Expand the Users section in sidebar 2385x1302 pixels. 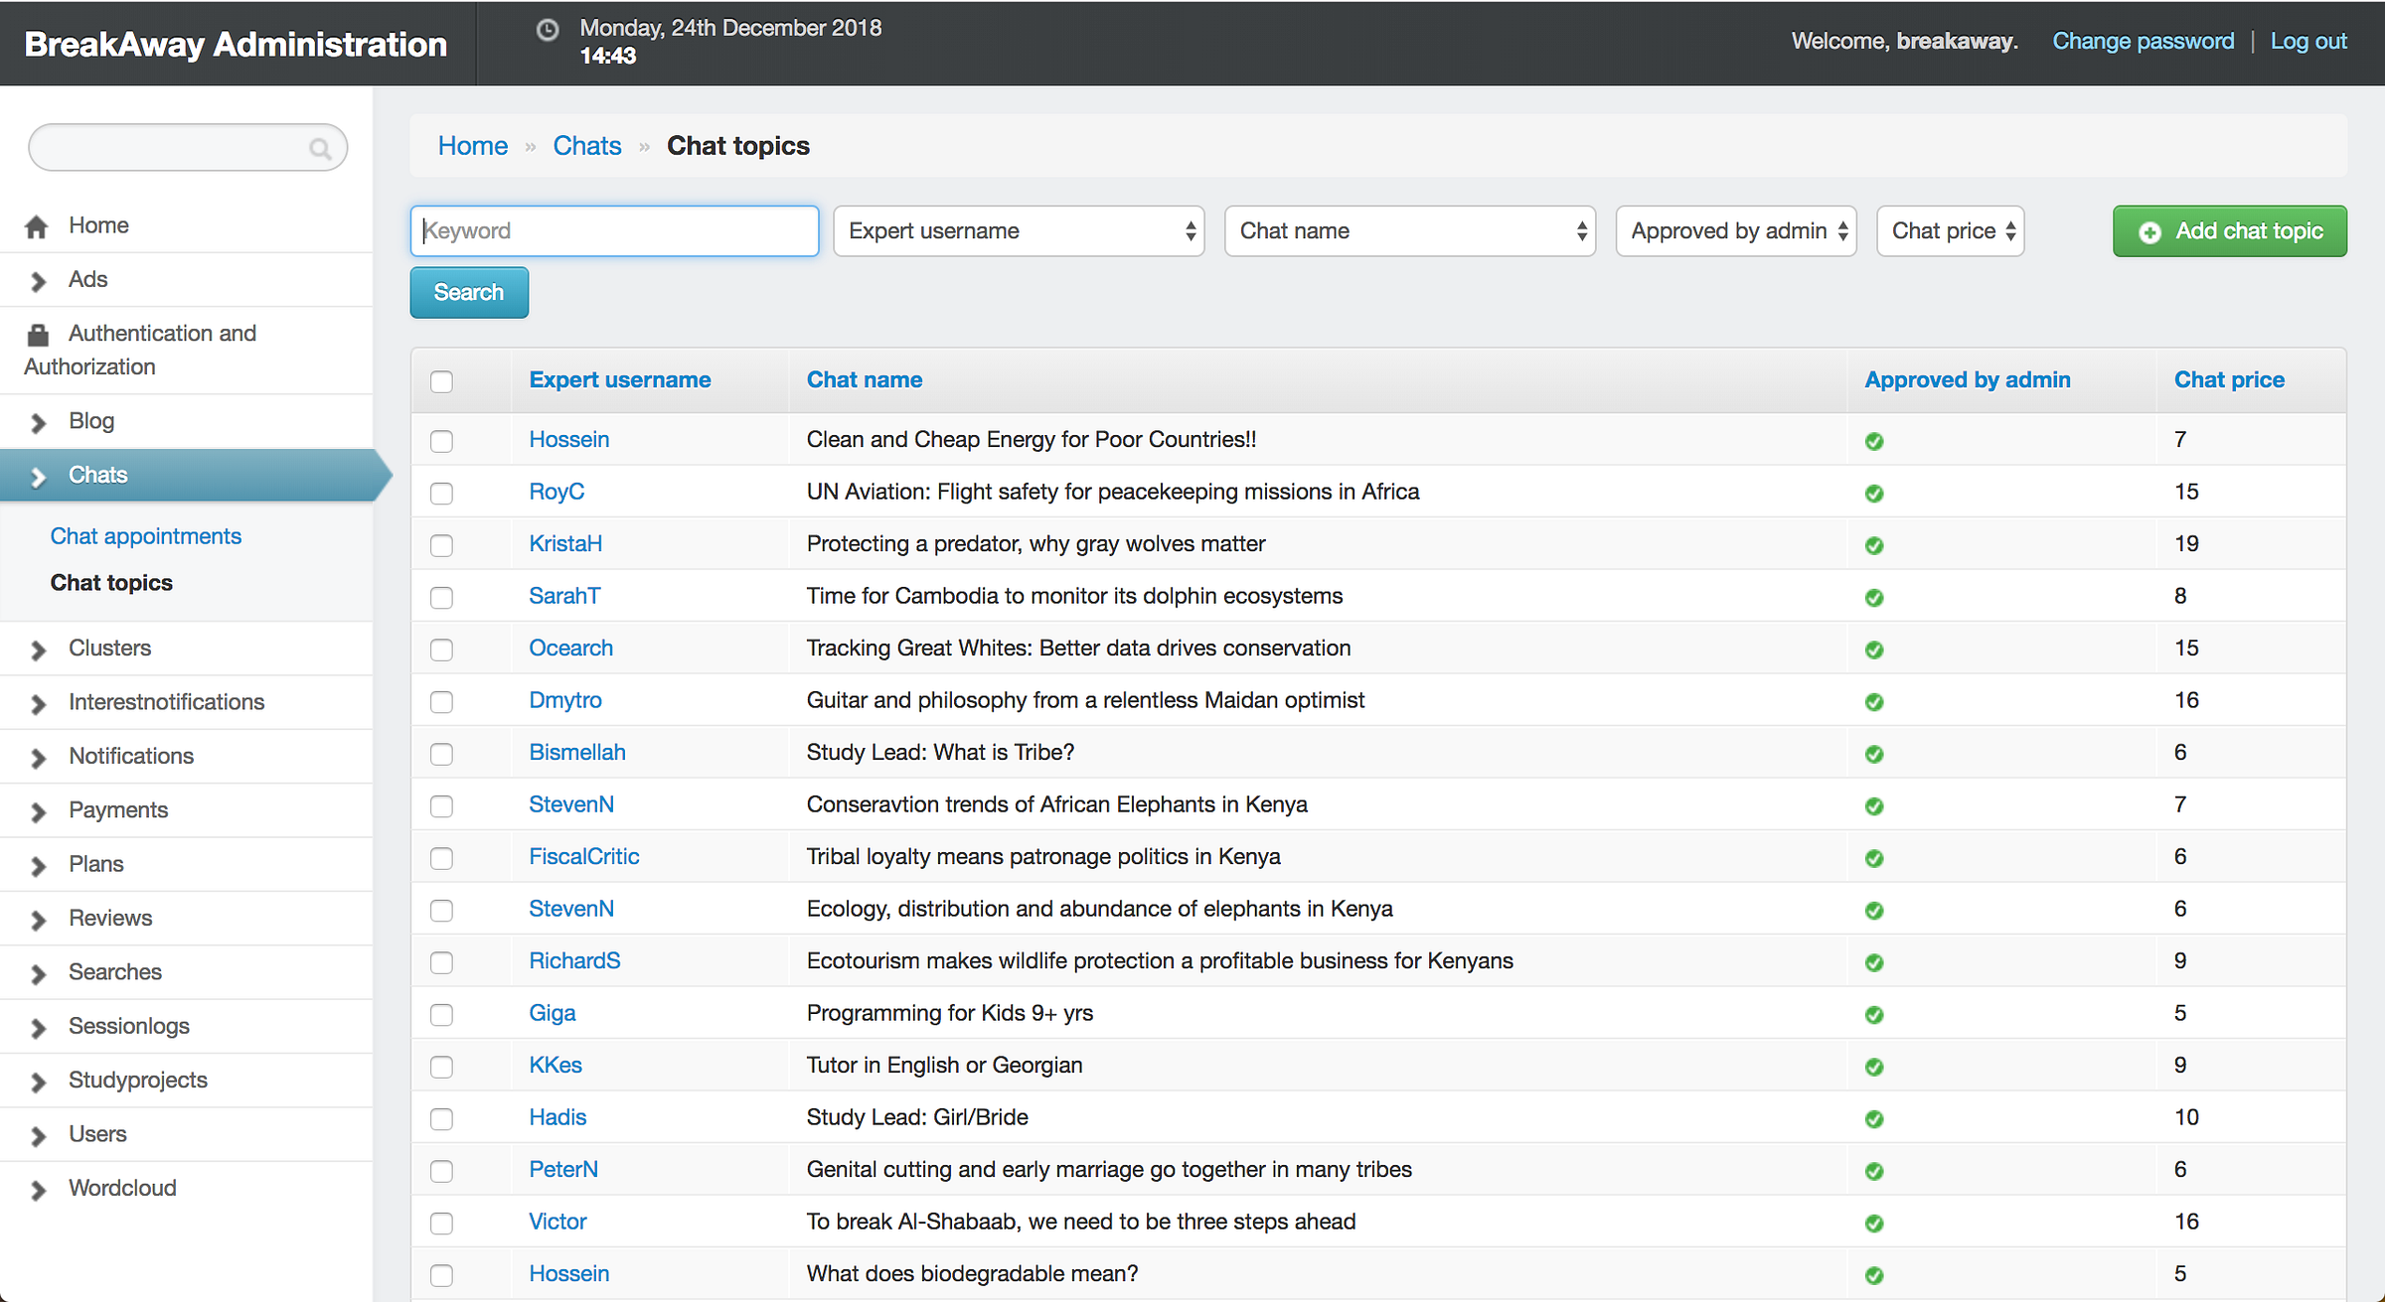pos(96,1134)
